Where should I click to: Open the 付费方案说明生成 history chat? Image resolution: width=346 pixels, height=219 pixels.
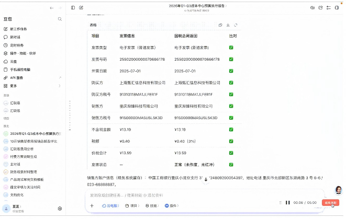[20, 157]
